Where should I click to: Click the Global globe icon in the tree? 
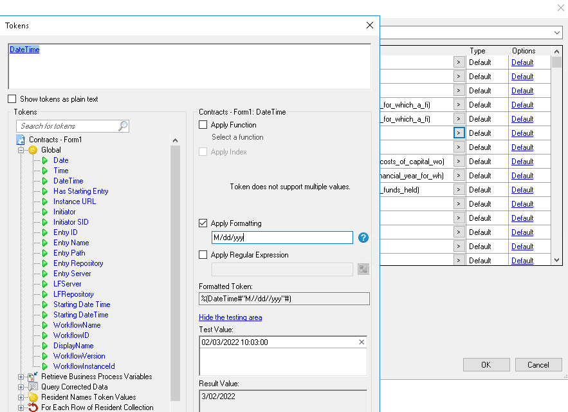[32, 149]
